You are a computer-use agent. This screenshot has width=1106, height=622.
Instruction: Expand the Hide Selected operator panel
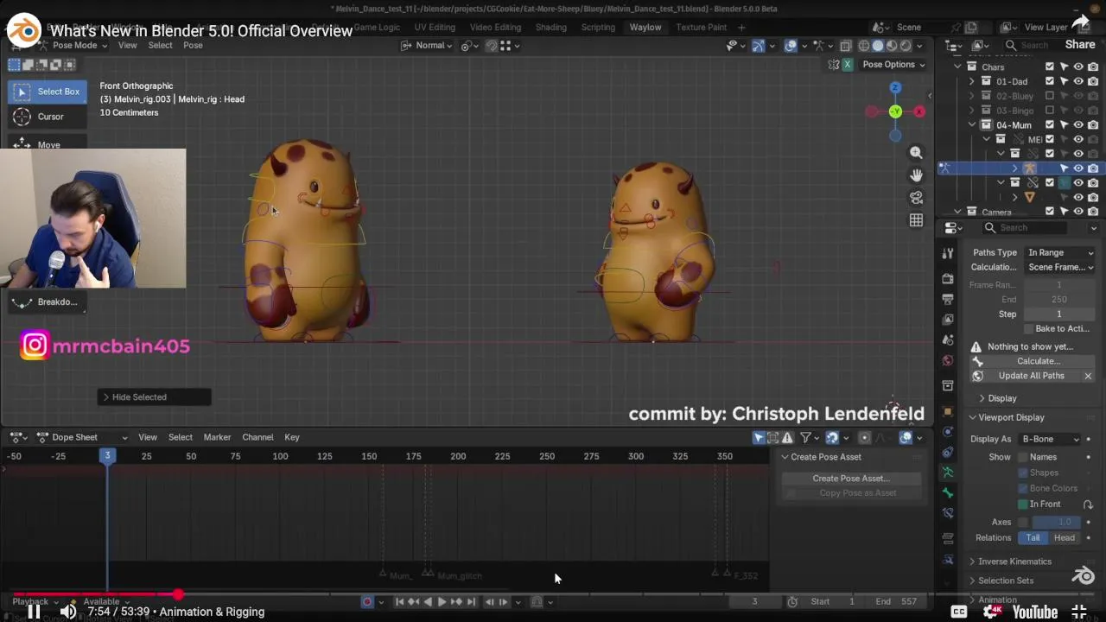pos(154,397)
